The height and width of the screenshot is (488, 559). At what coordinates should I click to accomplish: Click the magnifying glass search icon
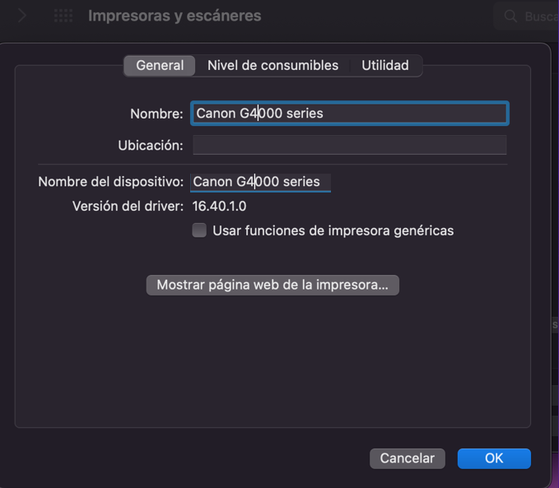tap(511, 16)
